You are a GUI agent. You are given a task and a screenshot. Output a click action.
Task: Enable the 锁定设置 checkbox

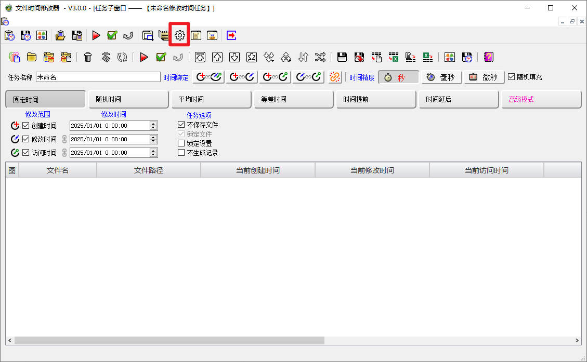pyautogui.click(x=181, y=143)
